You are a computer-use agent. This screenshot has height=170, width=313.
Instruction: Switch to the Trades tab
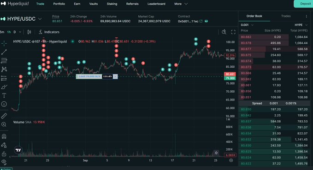pyautogui.click(x=286, y=16)
